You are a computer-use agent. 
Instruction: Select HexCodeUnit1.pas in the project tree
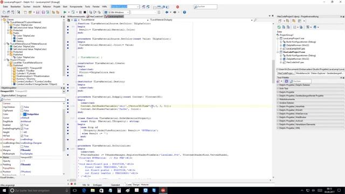point(295,63)
